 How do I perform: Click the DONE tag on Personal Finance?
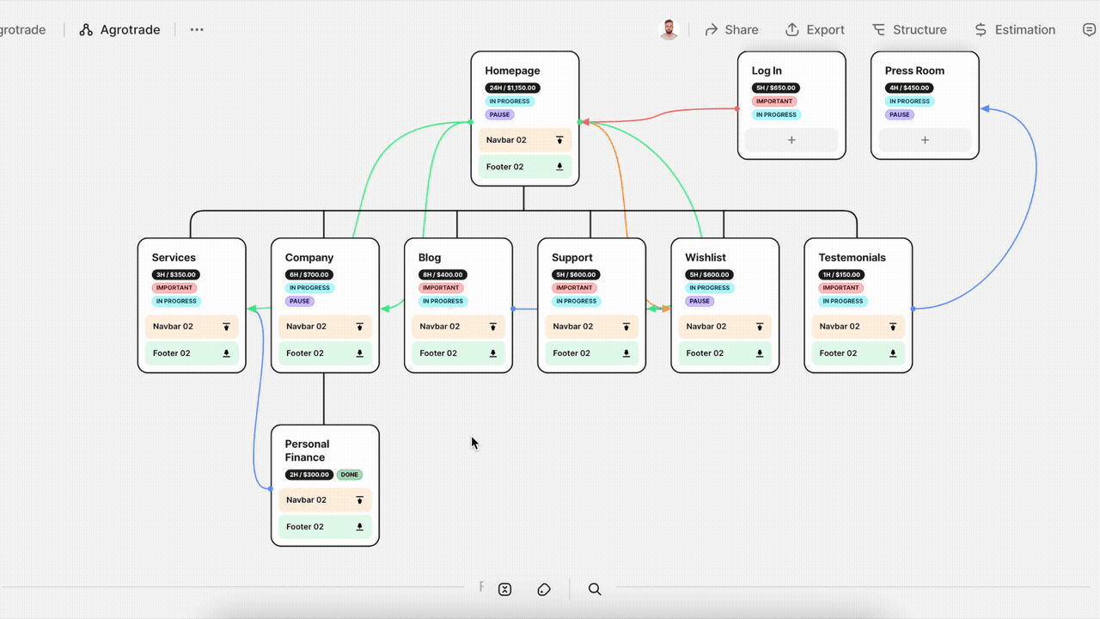tap(349, 475)
